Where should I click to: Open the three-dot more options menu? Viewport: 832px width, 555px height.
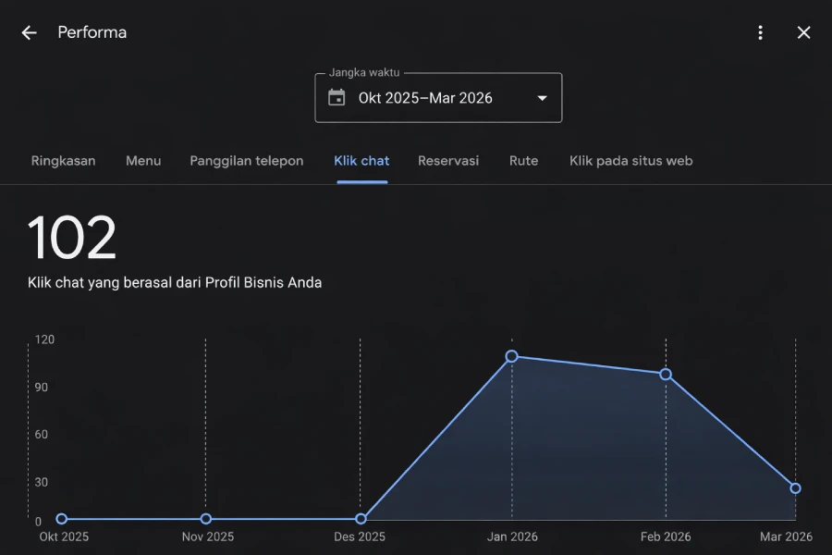[761, 33]
